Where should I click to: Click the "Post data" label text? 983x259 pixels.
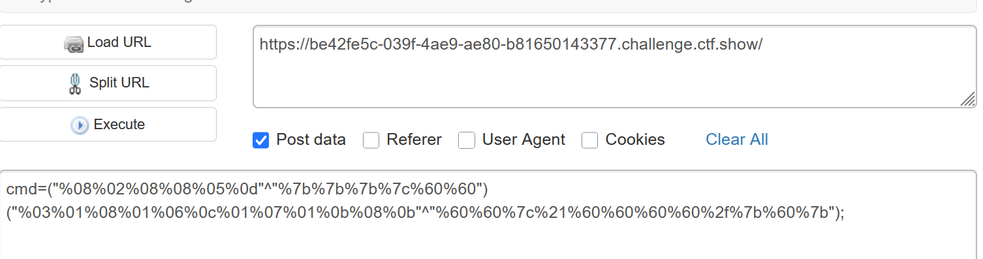coord(311,140)
